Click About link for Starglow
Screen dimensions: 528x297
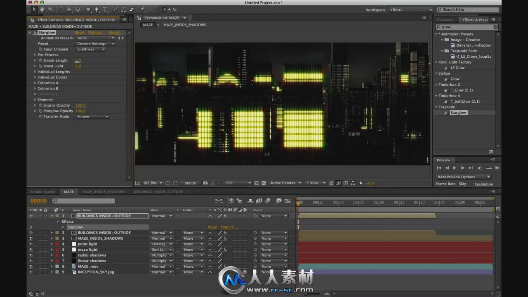[115, 33]
